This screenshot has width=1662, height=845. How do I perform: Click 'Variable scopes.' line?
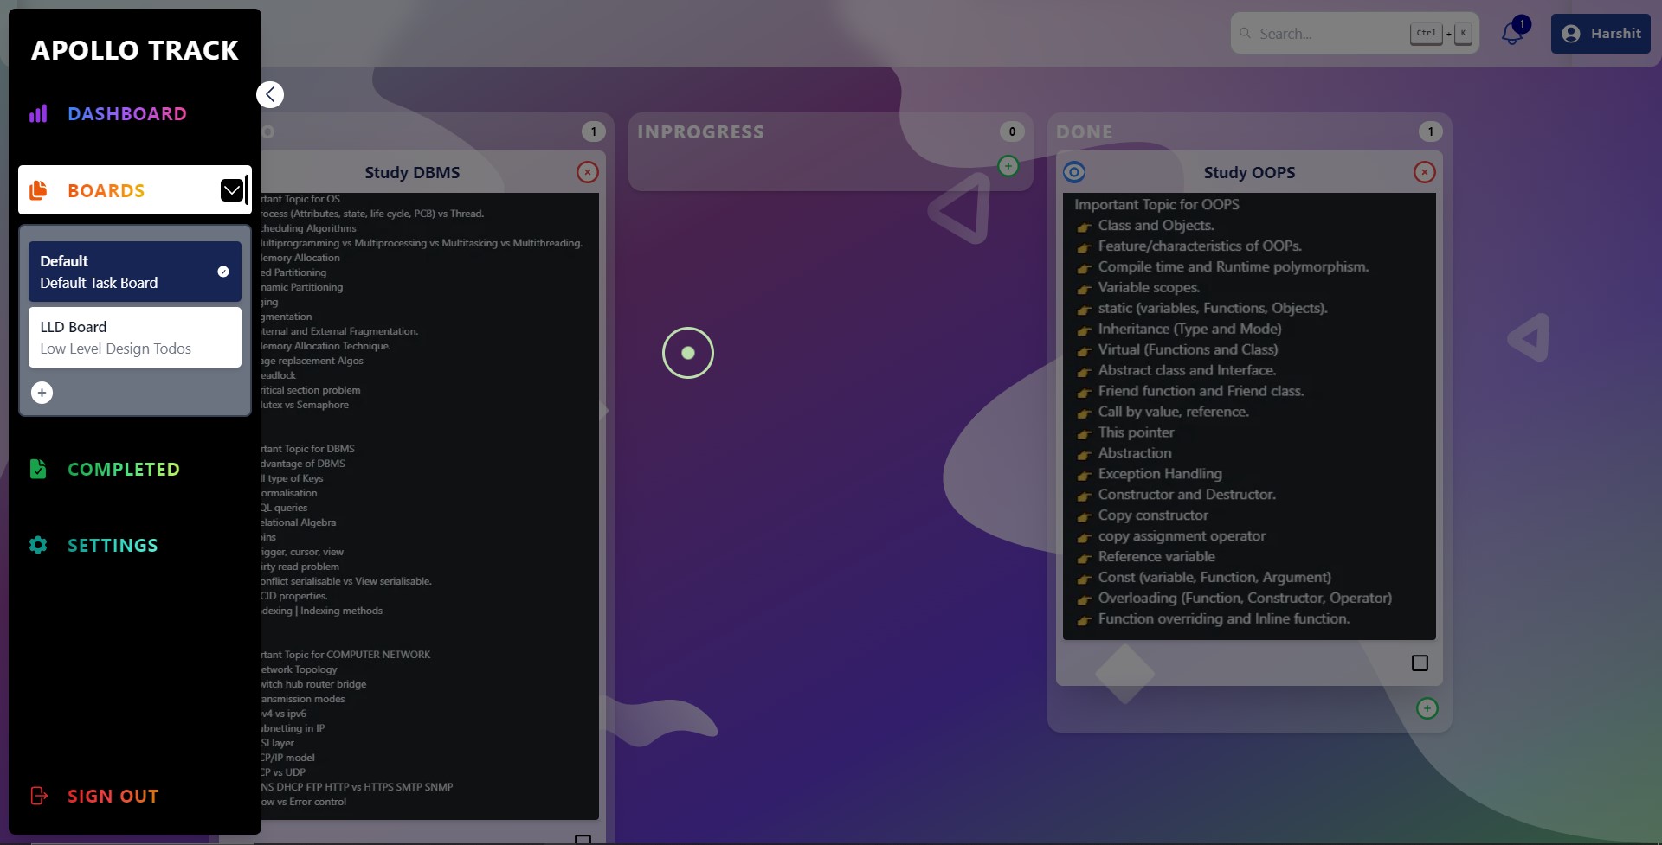1149,288
